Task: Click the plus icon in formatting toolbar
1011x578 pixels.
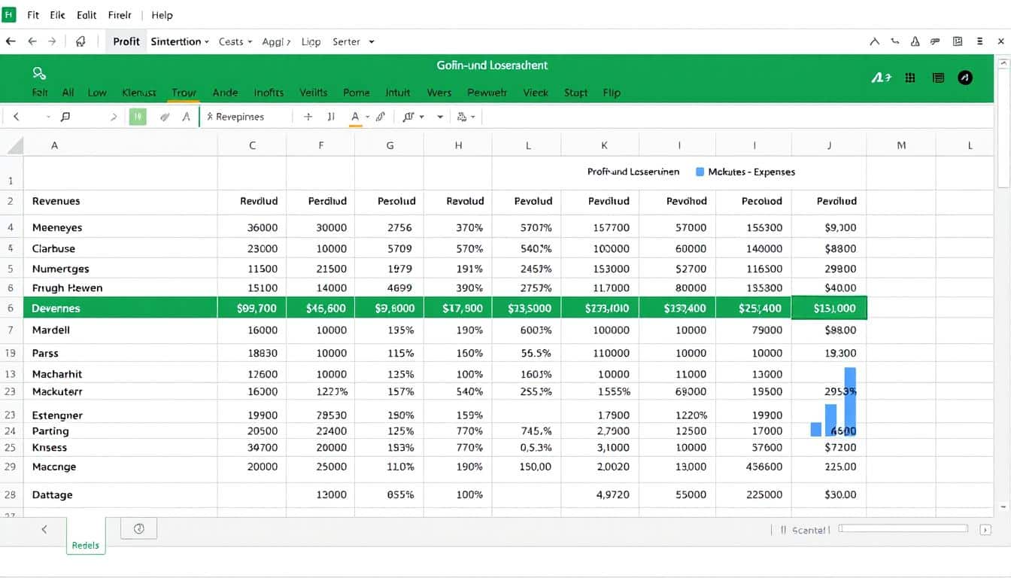Action: click(x=308, y=117)
